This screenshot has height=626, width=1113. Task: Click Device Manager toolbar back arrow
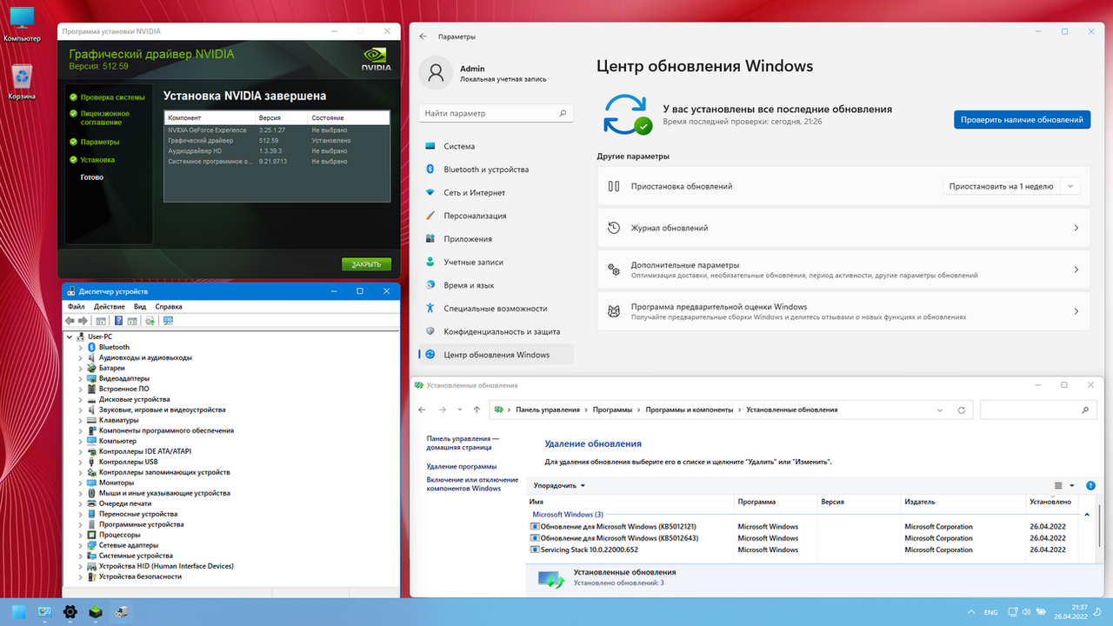70,321
